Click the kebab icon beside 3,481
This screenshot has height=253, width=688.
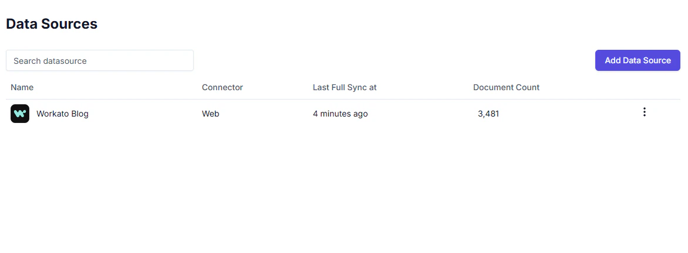coord(644,112)
